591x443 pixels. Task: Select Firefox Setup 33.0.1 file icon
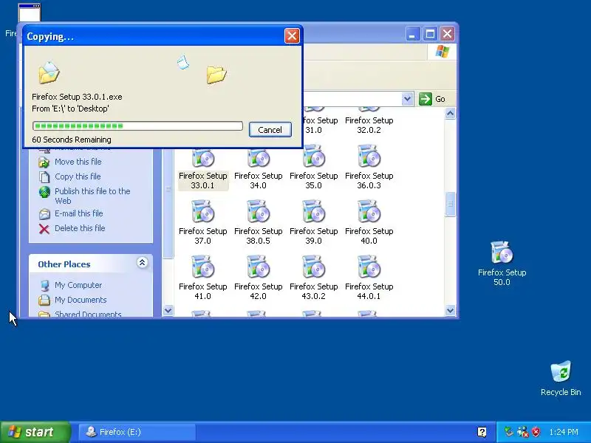(202, 157)
